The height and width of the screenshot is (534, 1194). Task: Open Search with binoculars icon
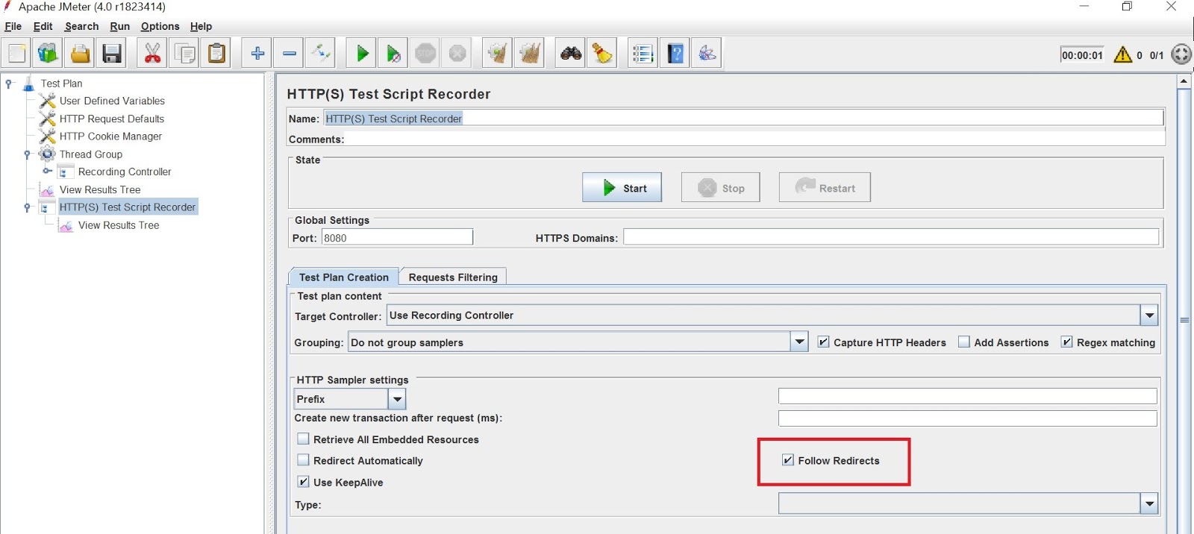[x=571, y=54]
